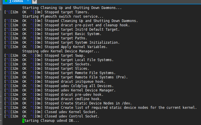Click "Closed udev Kernel Socket." line

71,112
